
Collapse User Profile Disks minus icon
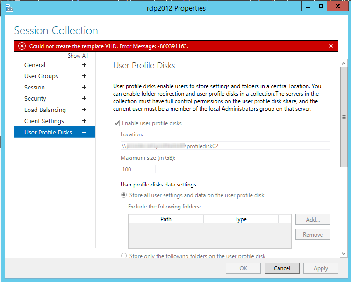(x=84, y=133)
